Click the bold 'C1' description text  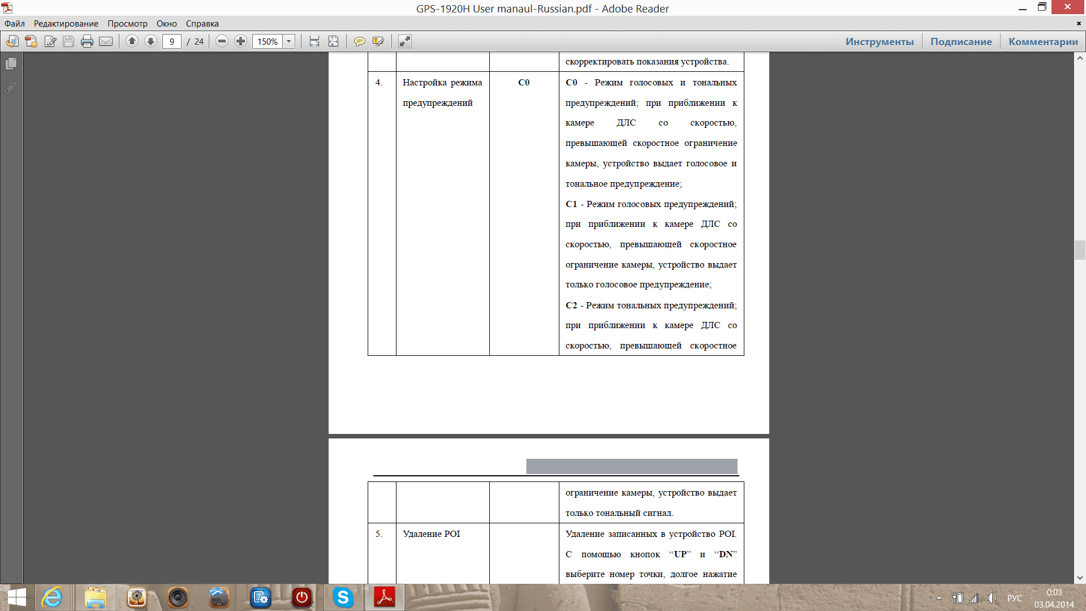[x=571, y=204]
